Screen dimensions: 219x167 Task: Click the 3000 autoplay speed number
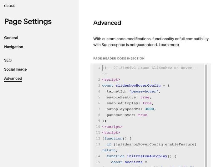point(149,109)
